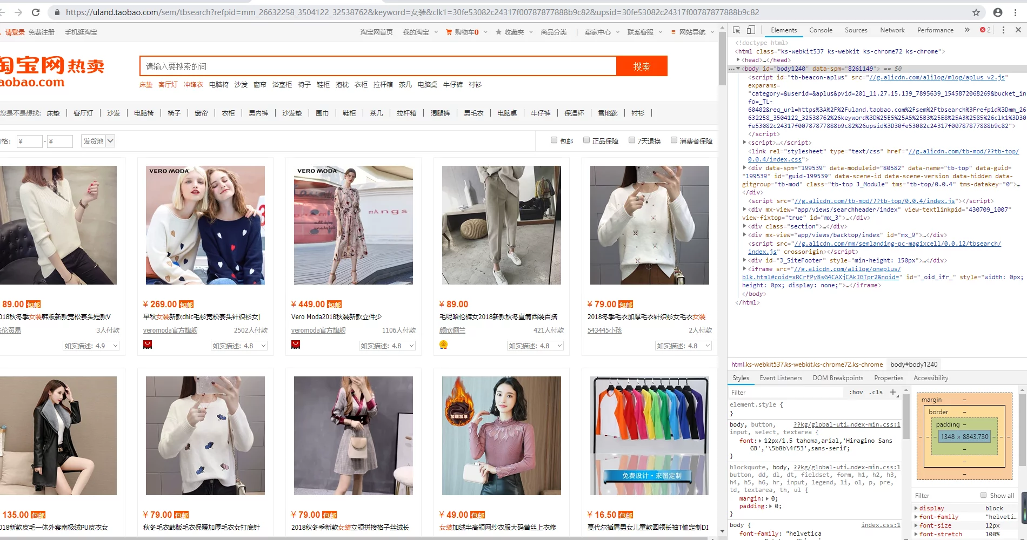Image resolution: width=1027 pixels, height=540 pixels.
Task: Click the Styles Filter input field
Action: point(786,393)
